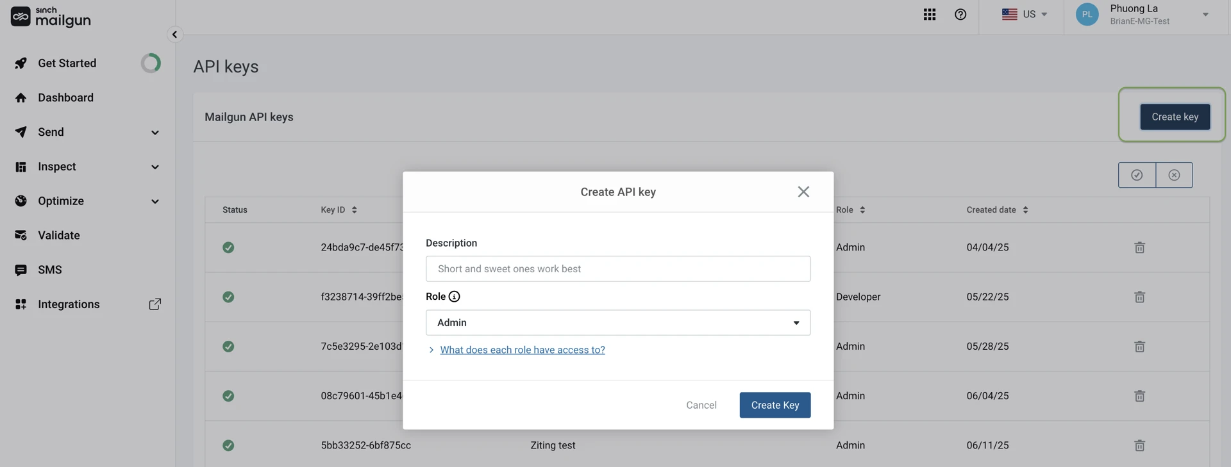Click the Role info icon
This screenshot has width=1231, height=467.
(x=454, y=297)
